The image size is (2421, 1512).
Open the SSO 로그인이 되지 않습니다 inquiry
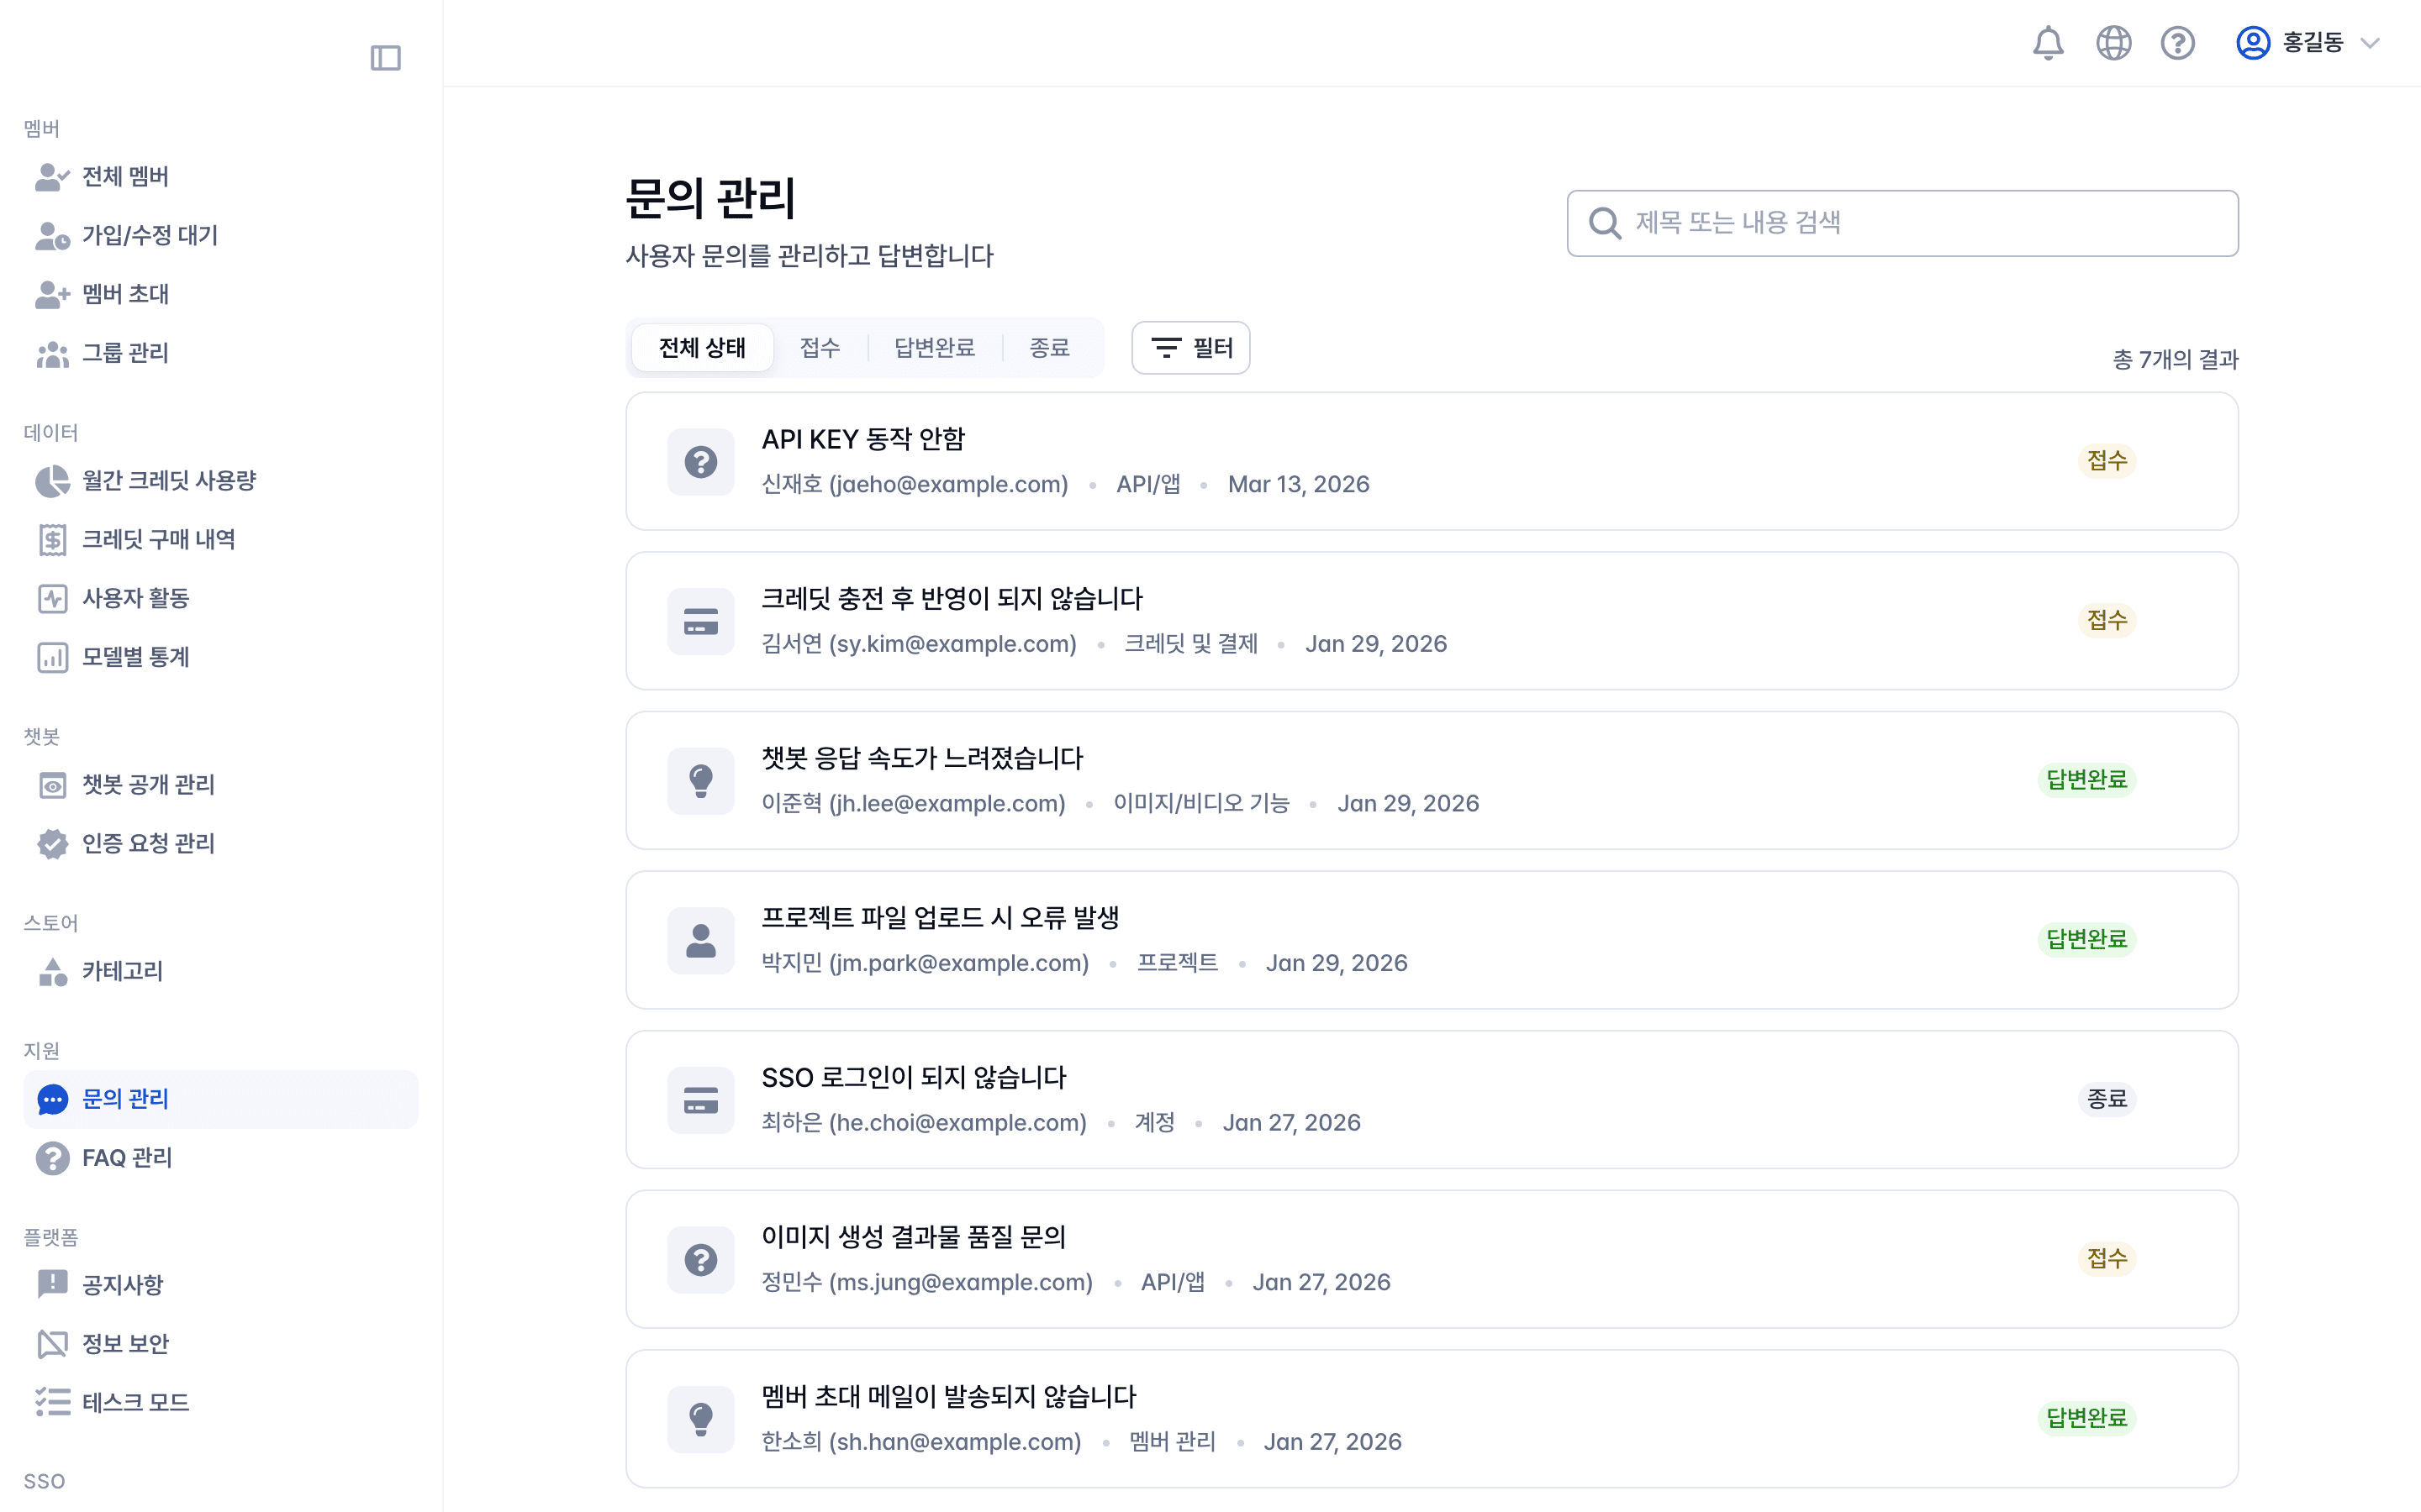coord(1431,1099)
